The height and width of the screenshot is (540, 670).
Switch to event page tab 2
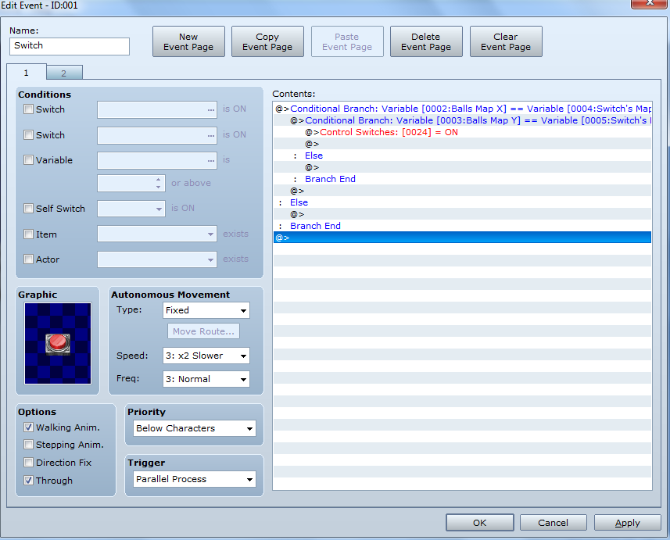click(x=64, y=73)
